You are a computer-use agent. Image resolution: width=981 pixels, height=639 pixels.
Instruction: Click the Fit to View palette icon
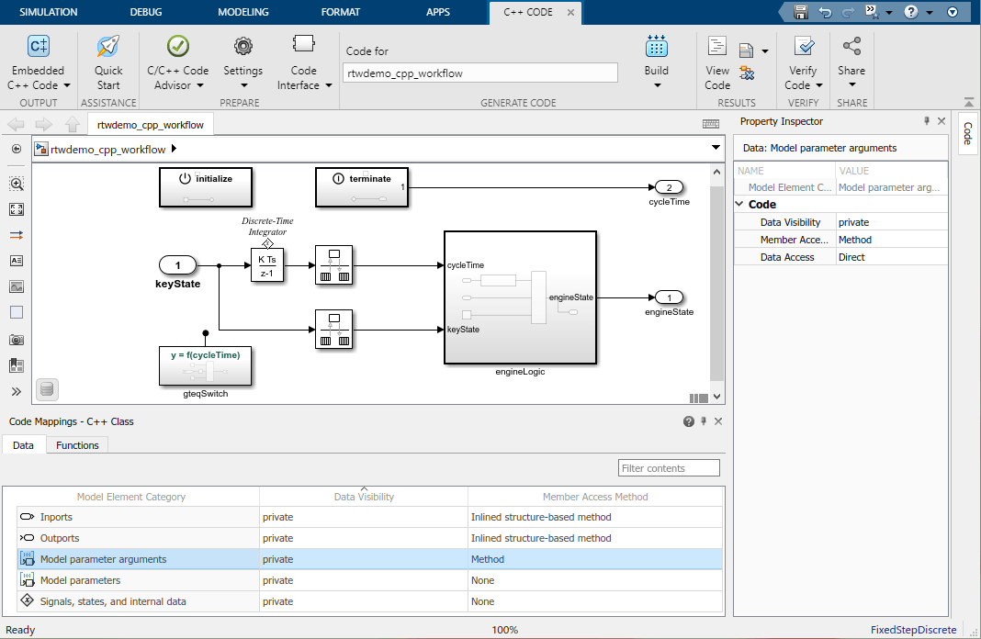(x=16, y=209)
